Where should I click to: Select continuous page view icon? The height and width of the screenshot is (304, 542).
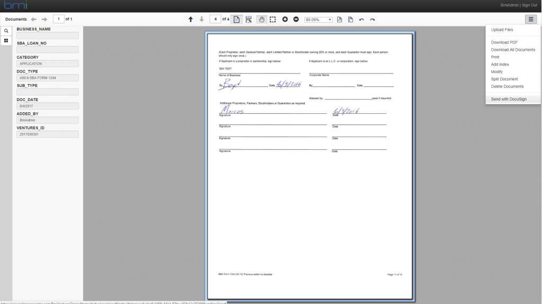coord(249,20)
